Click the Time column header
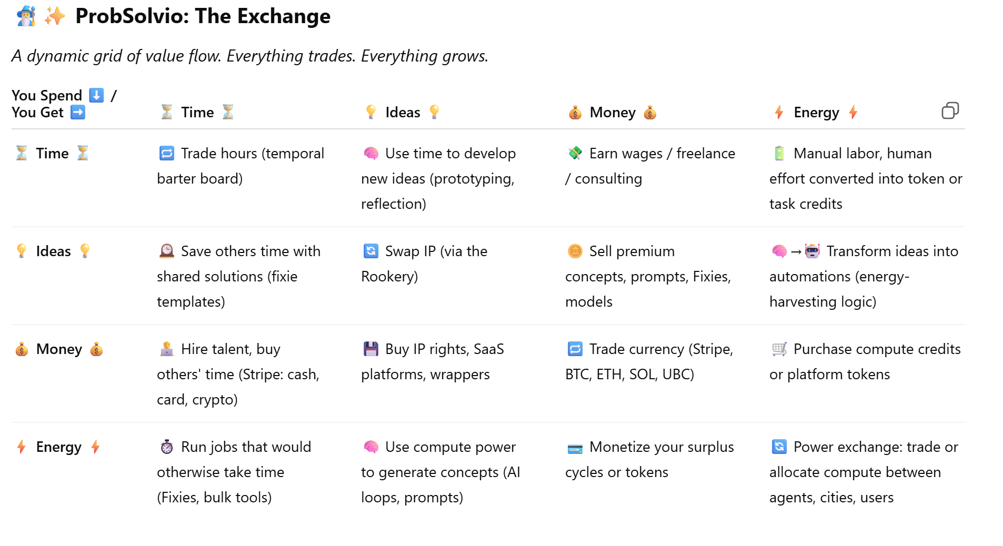Screen dimensions: 1003x546 point(197,112)
